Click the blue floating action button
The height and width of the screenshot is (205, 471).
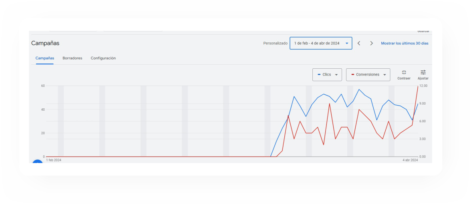38,162
